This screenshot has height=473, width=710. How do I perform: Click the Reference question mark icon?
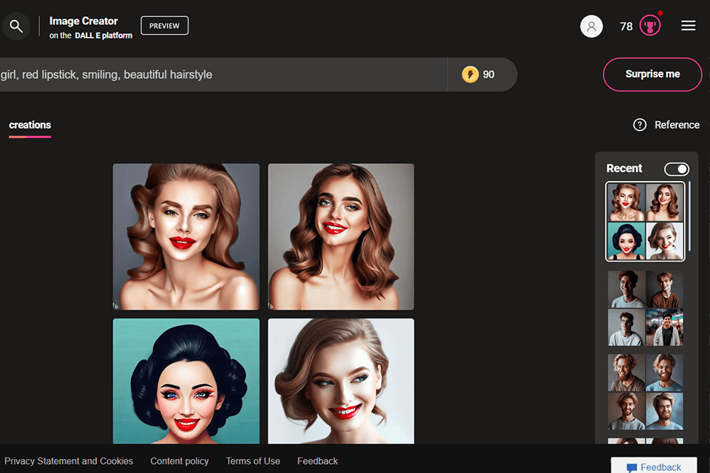[x=640, y=125]
